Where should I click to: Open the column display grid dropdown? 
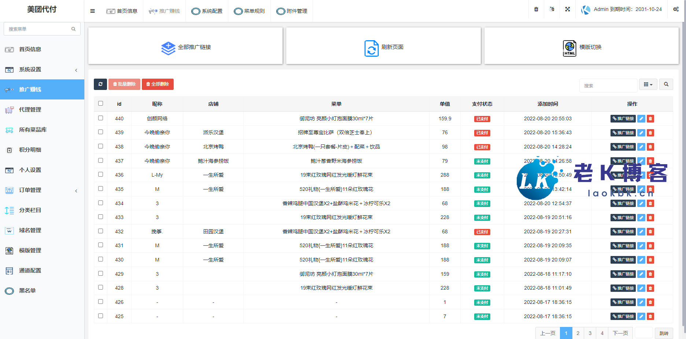coord(648,84)
